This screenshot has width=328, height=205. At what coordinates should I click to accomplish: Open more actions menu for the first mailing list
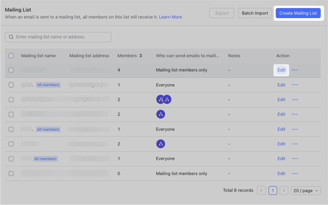pyautogui.click(x=295, y=70)
